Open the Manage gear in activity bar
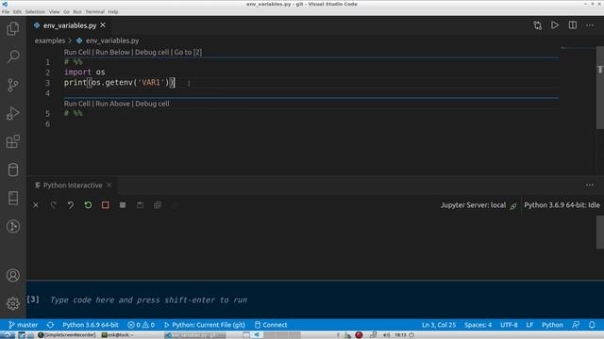604x339 pixels. [12, 303]
